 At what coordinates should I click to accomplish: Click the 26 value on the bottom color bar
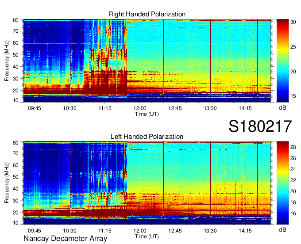pos(293,158)
